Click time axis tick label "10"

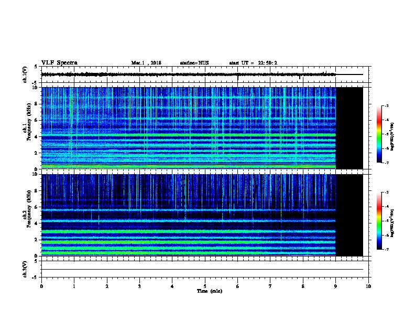pyautogui.click(x=368, y=286)
